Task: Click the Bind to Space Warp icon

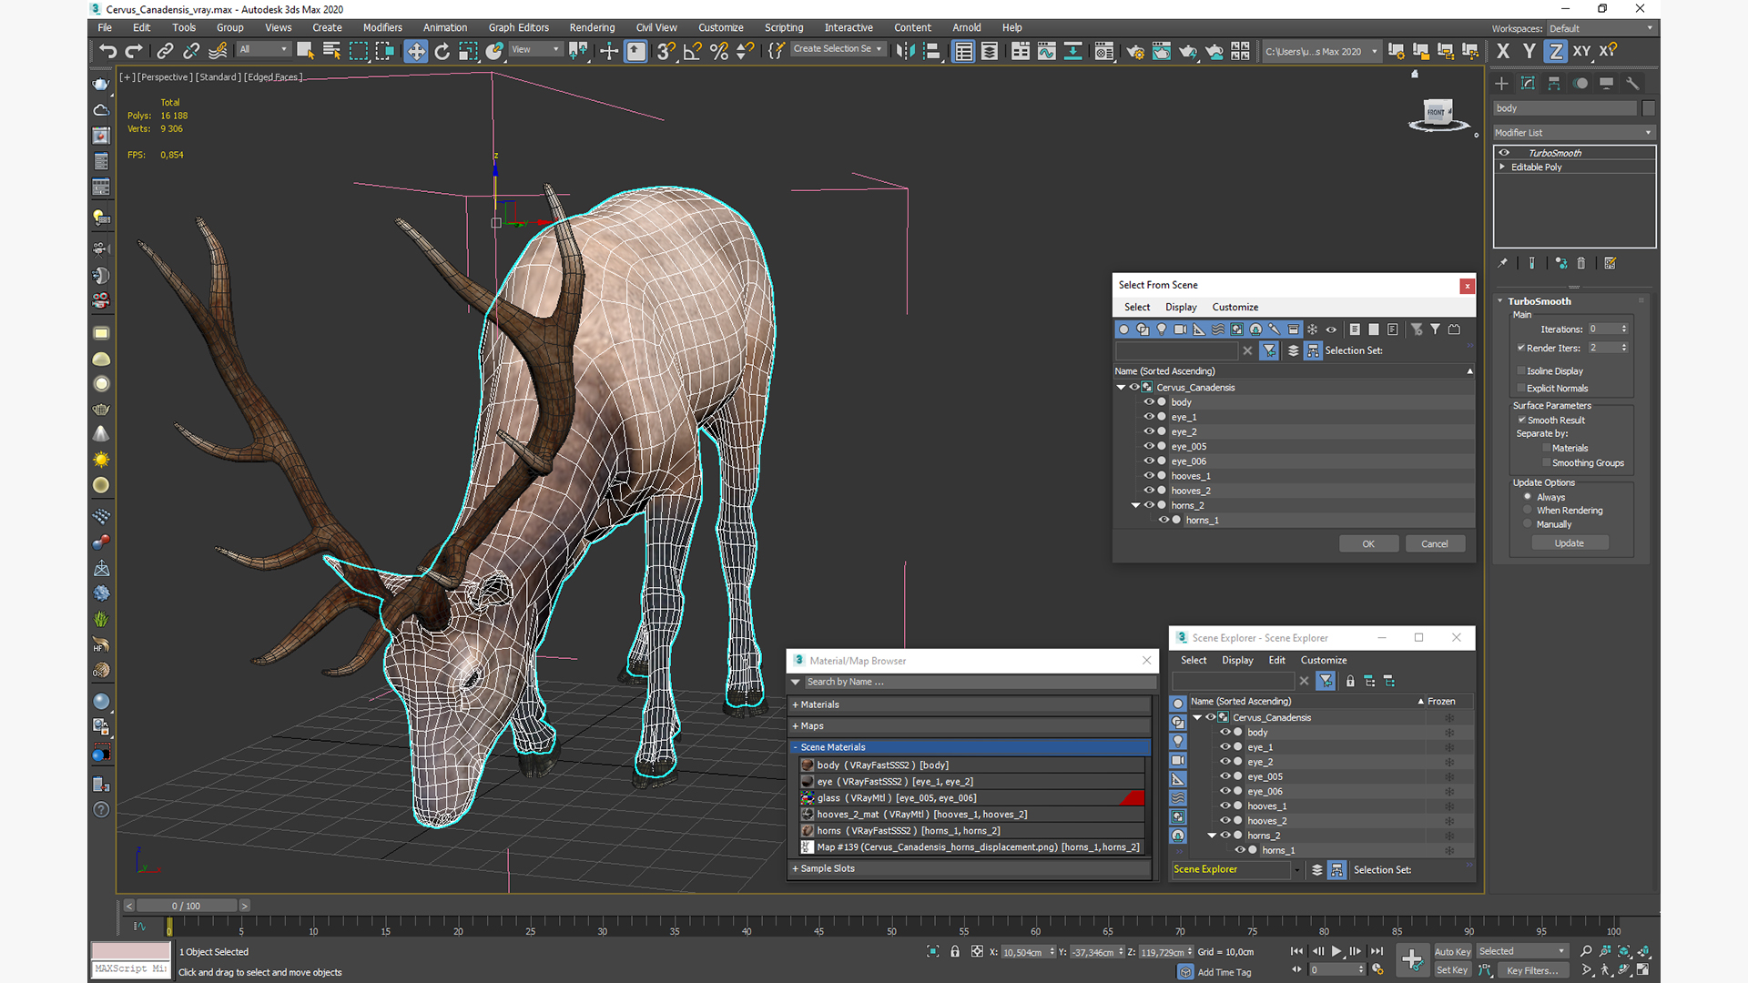Action: [218, 51]
